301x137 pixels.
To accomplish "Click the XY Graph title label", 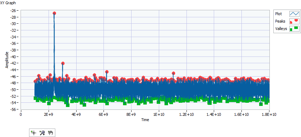I will pyautogui.click(x=8, y=3).
